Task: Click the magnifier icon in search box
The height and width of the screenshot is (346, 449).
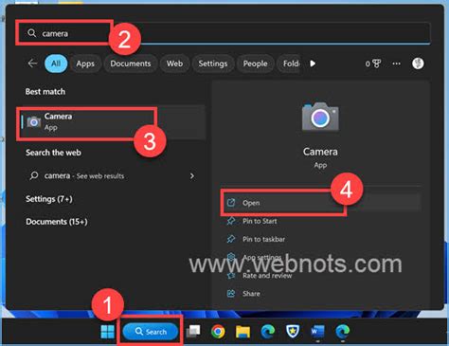Action: (x=31, y=33)
